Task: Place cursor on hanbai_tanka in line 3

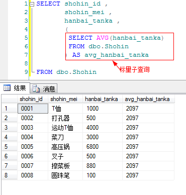Action: pyautogui.click(x=88, y=21)
